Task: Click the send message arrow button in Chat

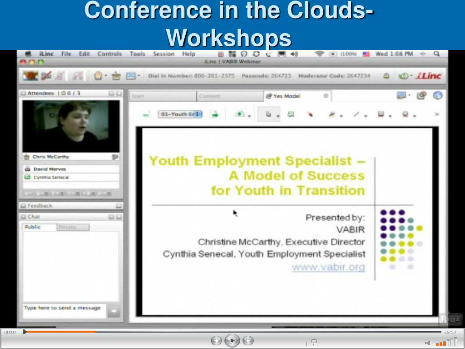Action: click(x=114, y=311)
